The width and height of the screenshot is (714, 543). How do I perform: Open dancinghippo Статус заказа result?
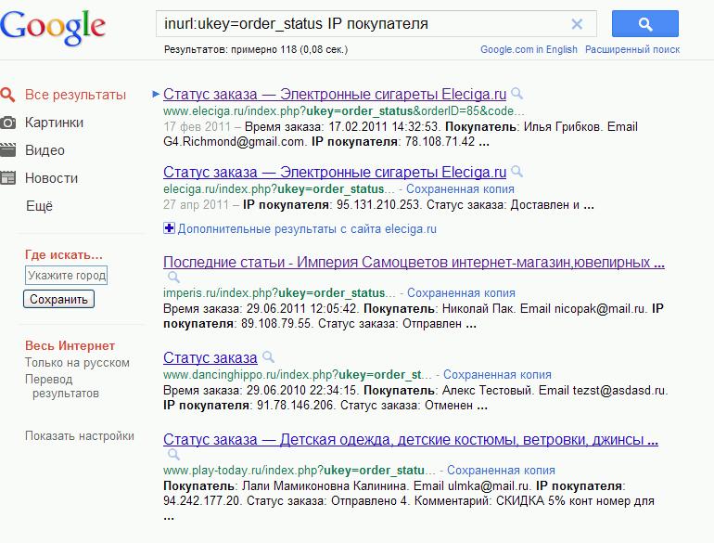[210, 357]
